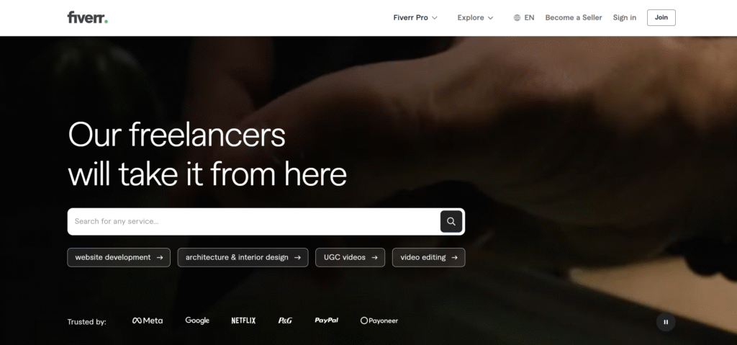Click the Payoneer logo
Screen dimensions: 737x345
379,321
